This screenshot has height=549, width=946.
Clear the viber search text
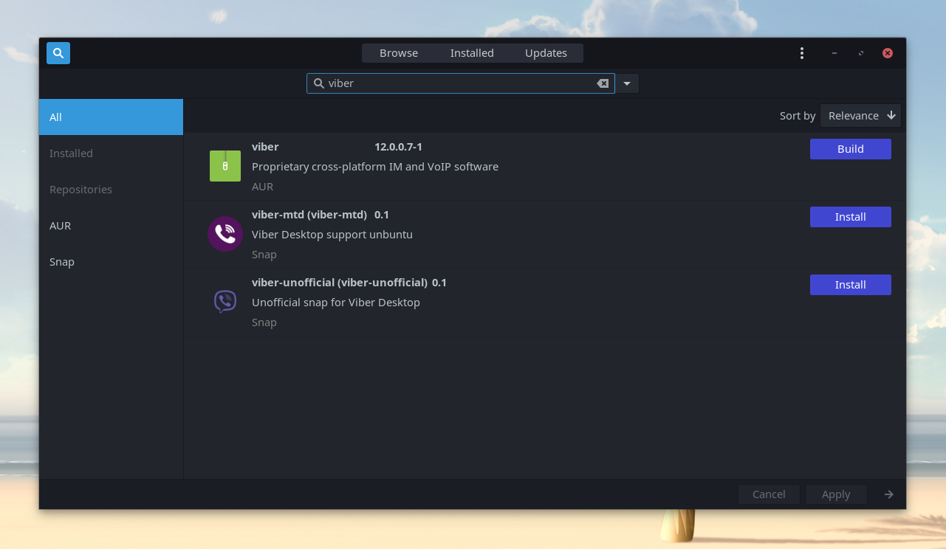603,83
